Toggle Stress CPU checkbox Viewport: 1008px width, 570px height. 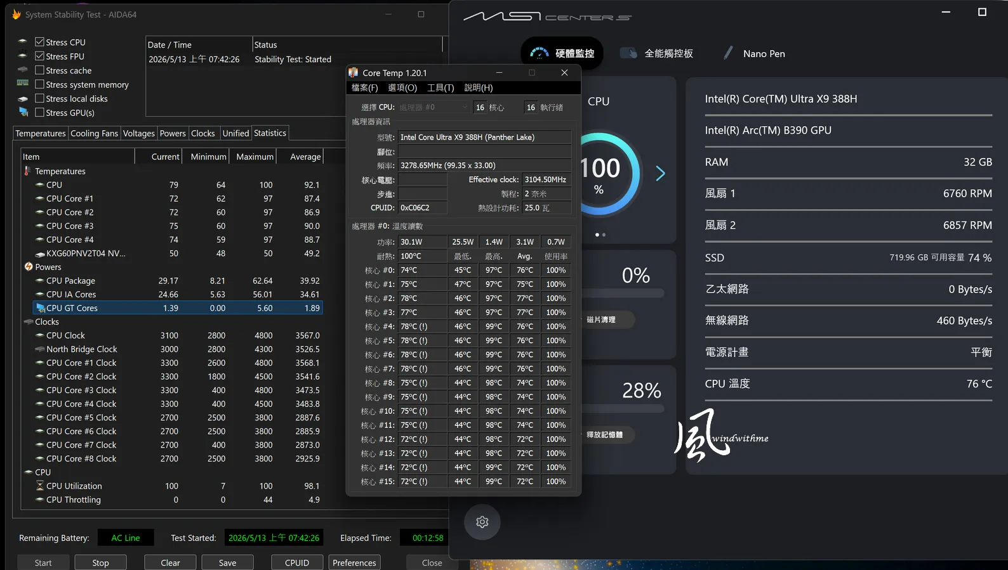(39, 42)
